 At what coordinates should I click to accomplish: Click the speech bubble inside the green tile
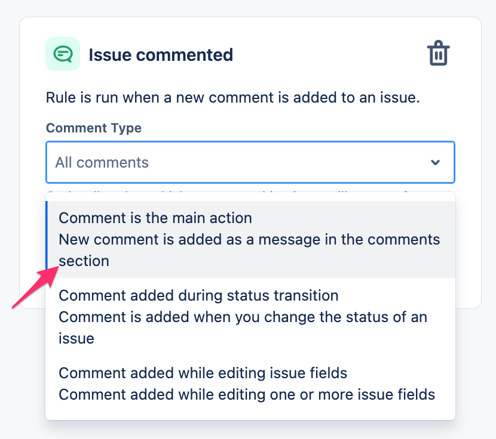(62, 54)
